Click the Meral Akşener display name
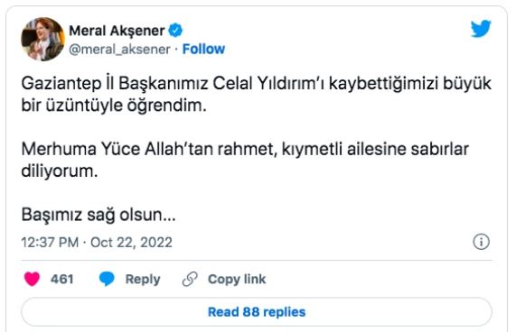Viewport: 516px width, 332px height. [x=117, y=31]
